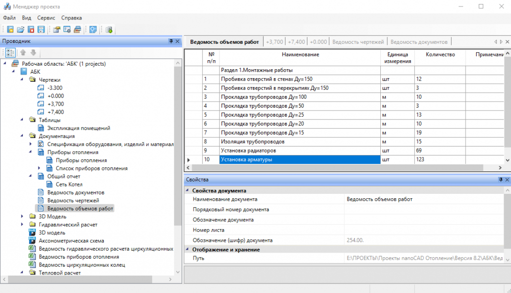Expand the Спецификация оборудования node
Viewport: 511px width, 293px height.
pos(30,144)
